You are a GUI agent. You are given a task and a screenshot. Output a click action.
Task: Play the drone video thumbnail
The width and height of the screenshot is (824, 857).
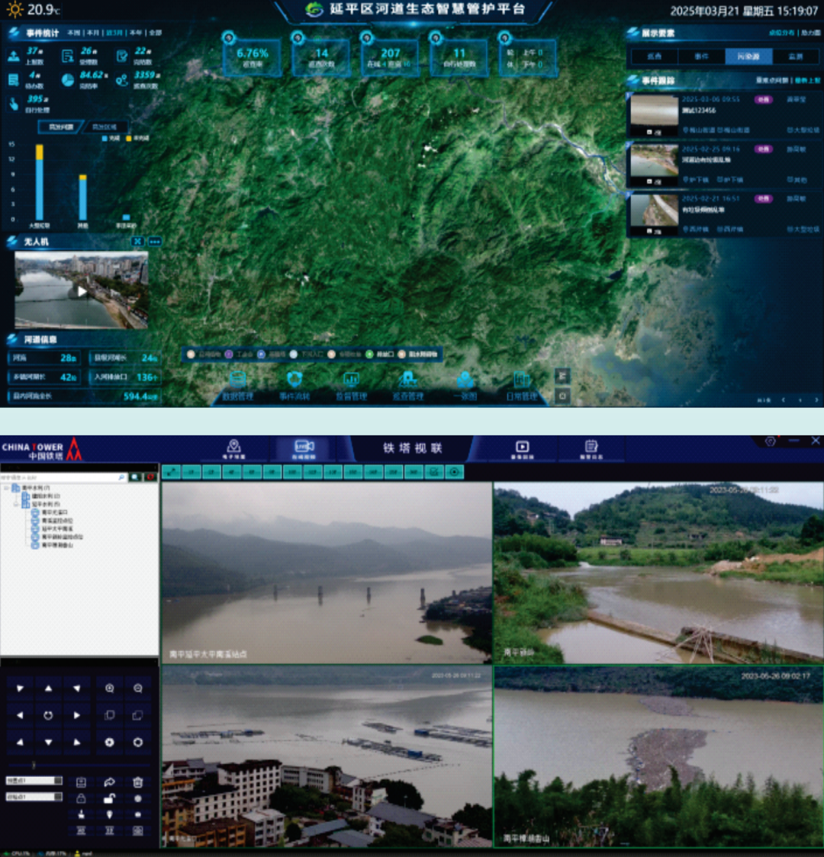click(x=82, y=290)
